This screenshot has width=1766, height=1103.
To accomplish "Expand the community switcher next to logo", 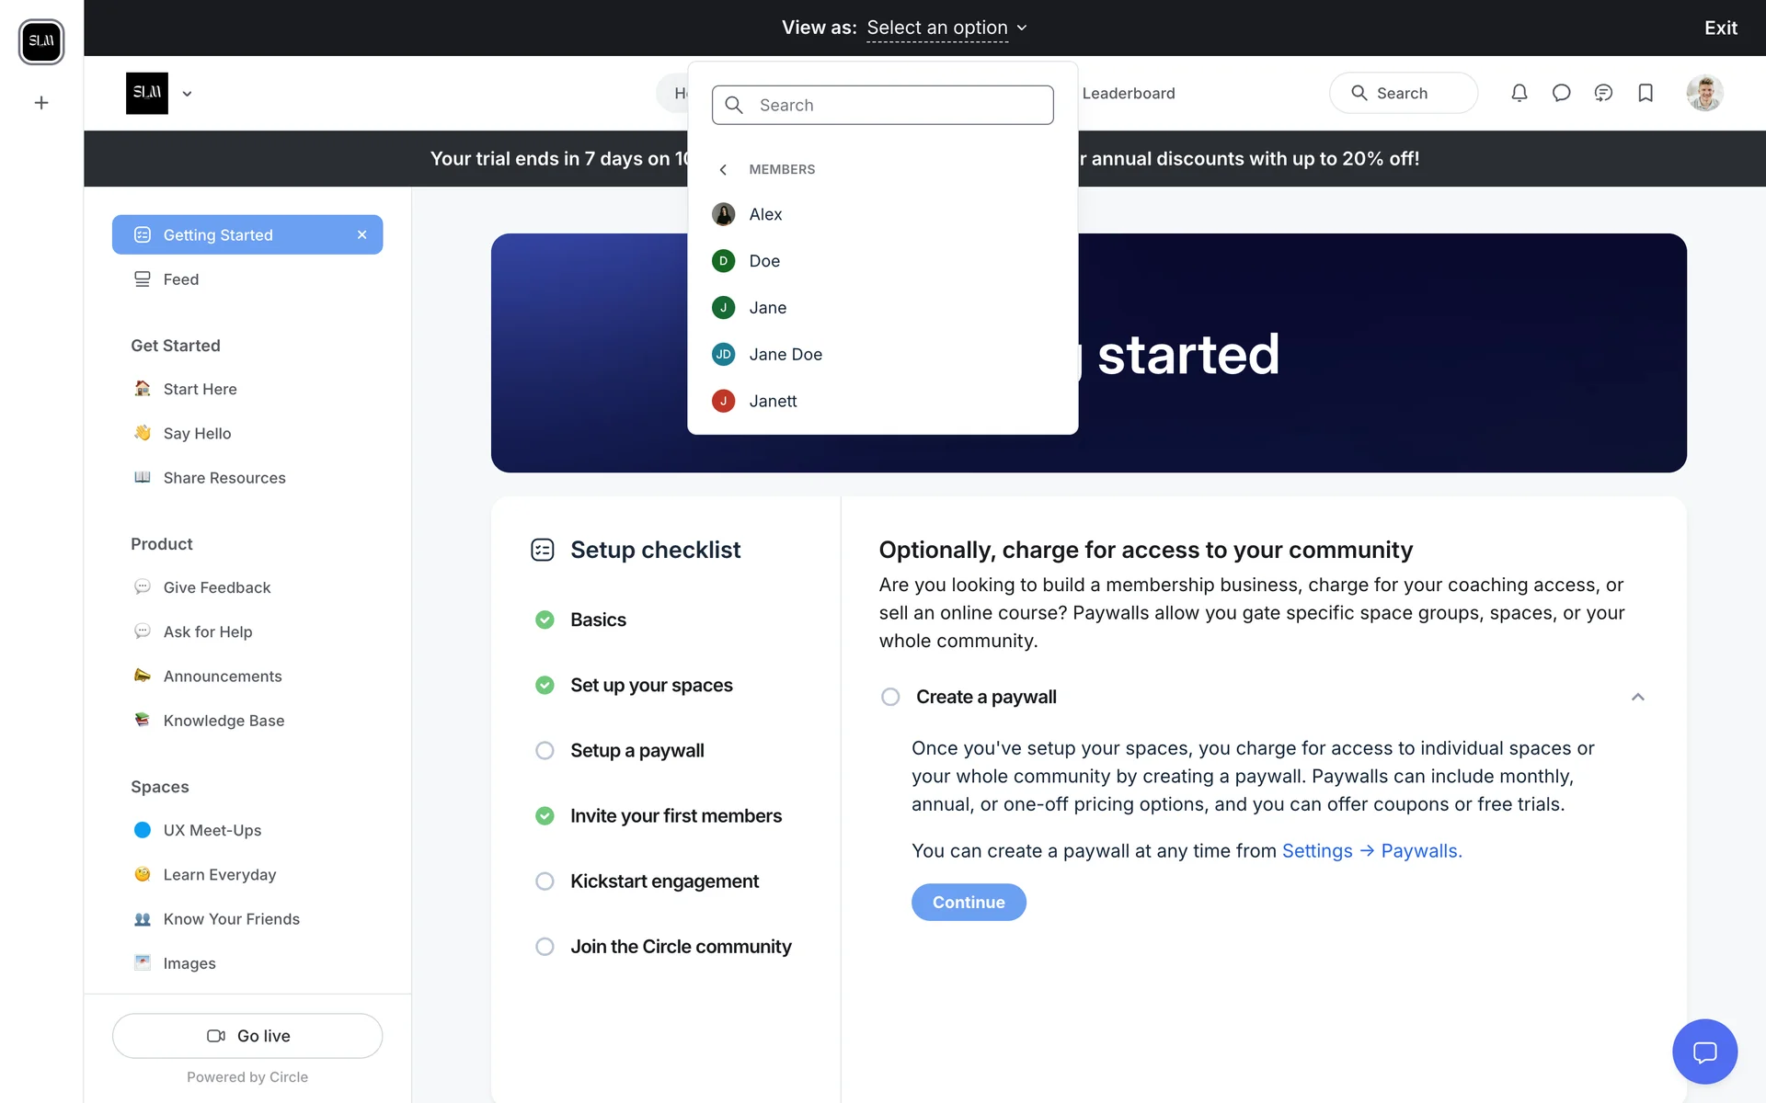I will click(x=187, y=94).
